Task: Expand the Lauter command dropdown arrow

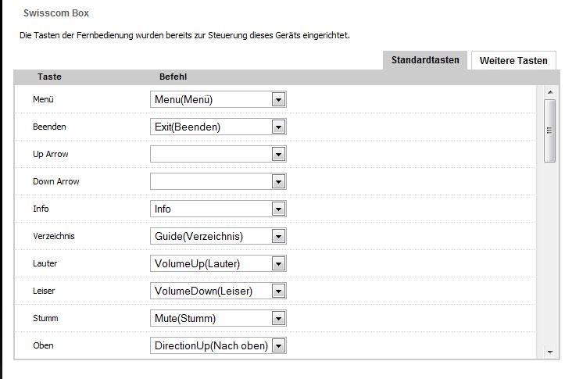Action: coord(277,263)
